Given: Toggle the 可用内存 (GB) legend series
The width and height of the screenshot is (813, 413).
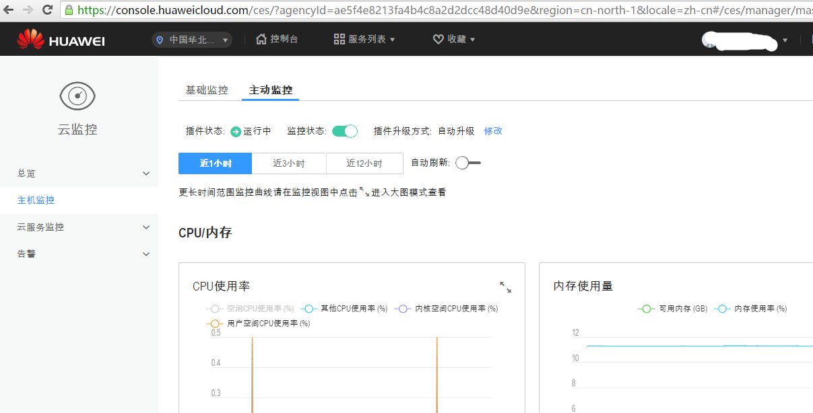Looking at the screenshot, I should coord(673,309).
